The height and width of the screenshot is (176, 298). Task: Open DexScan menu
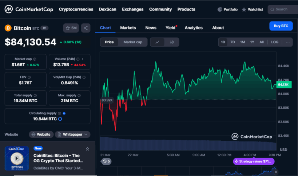[108, 9]
